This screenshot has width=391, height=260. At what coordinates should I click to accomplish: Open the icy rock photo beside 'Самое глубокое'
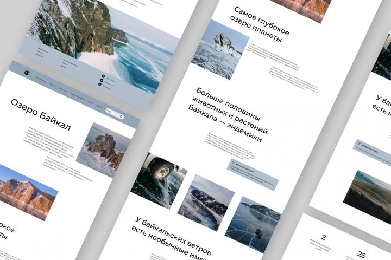[x=220, y=50]
